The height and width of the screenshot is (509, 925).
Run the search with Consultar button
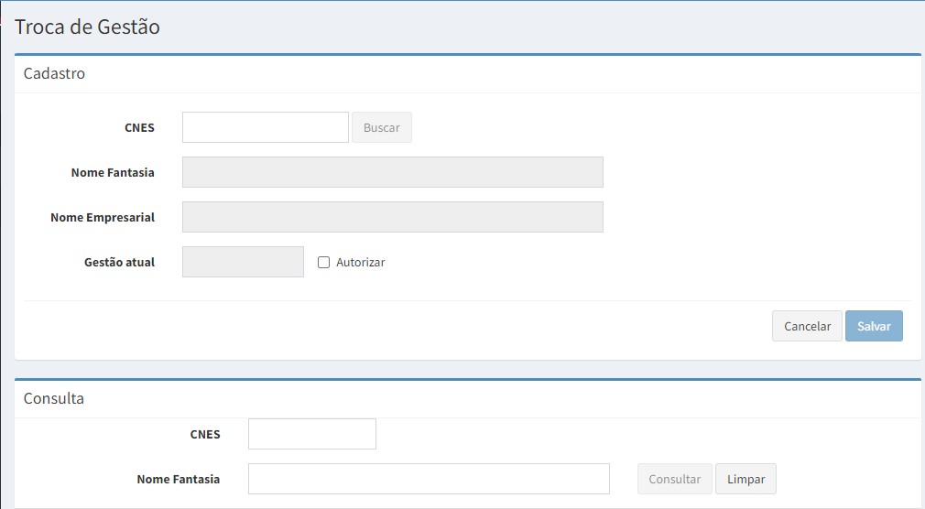coord(674,479)
